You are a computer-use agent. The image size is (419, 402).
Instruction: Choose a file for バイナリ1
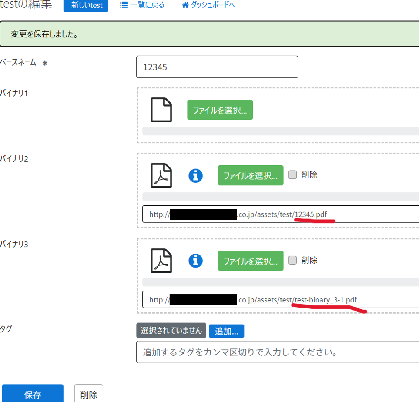[220, 110]
